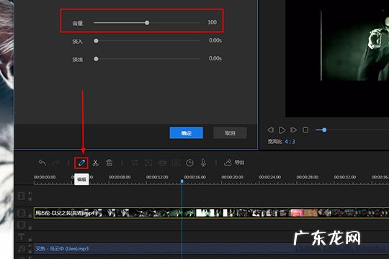
Task: Delete selected clip with trash icon
Action: click(109, 163)
